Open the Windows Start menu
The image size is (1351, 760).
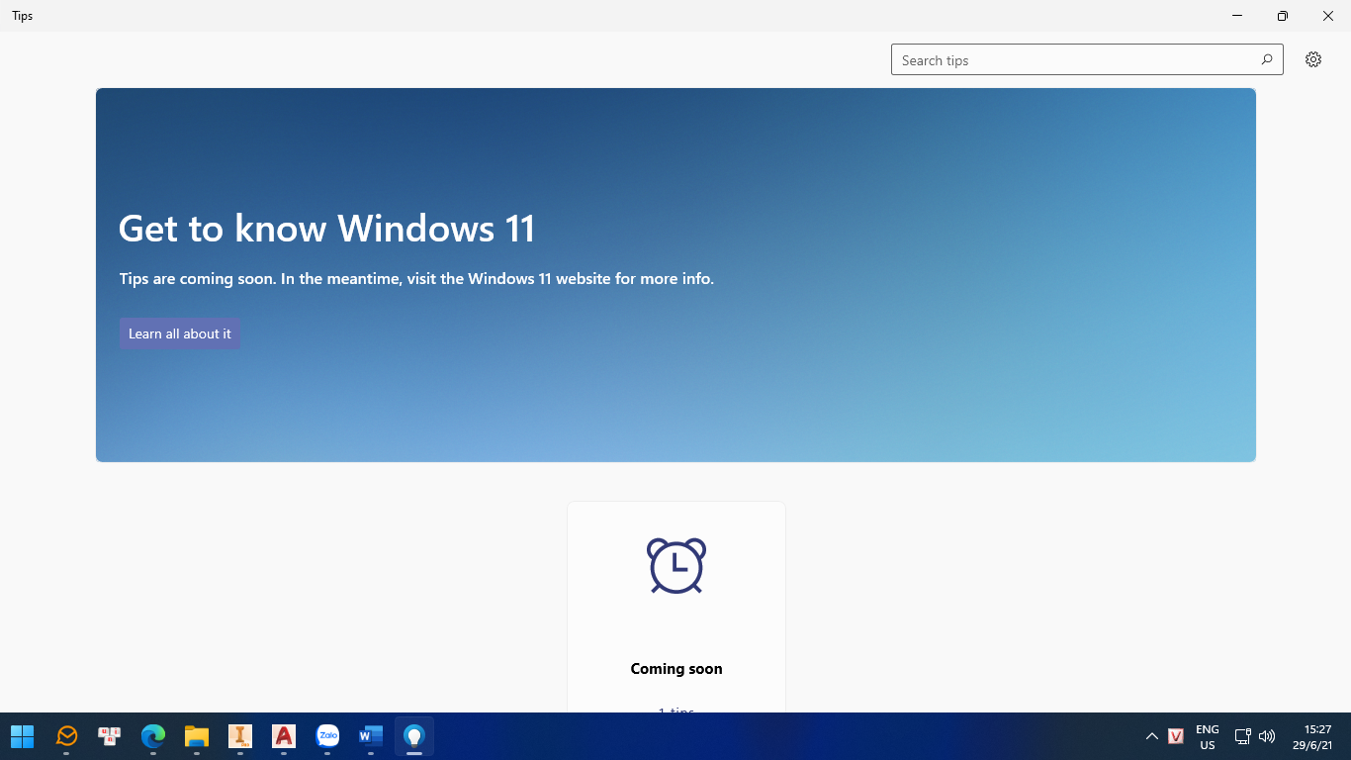[x=23, y=736]
